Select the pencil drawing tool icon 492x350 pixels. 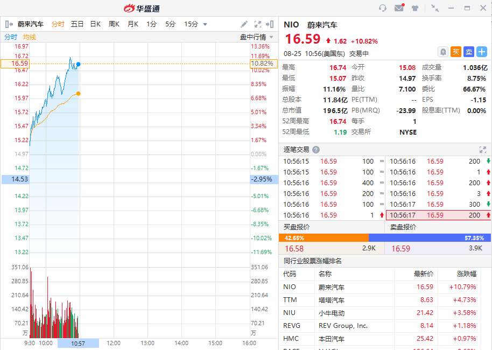pos(244,24)
